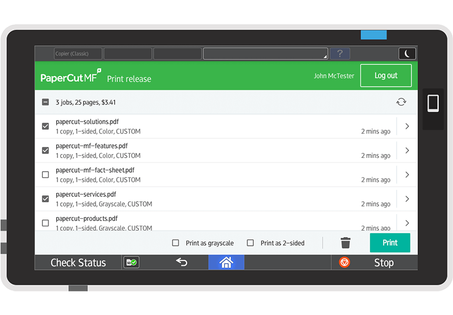Screen dimensions: 453x315
Task: Select the papercut-mf-fact-sheet.pdf checkbox
Action: coord(45,175)
